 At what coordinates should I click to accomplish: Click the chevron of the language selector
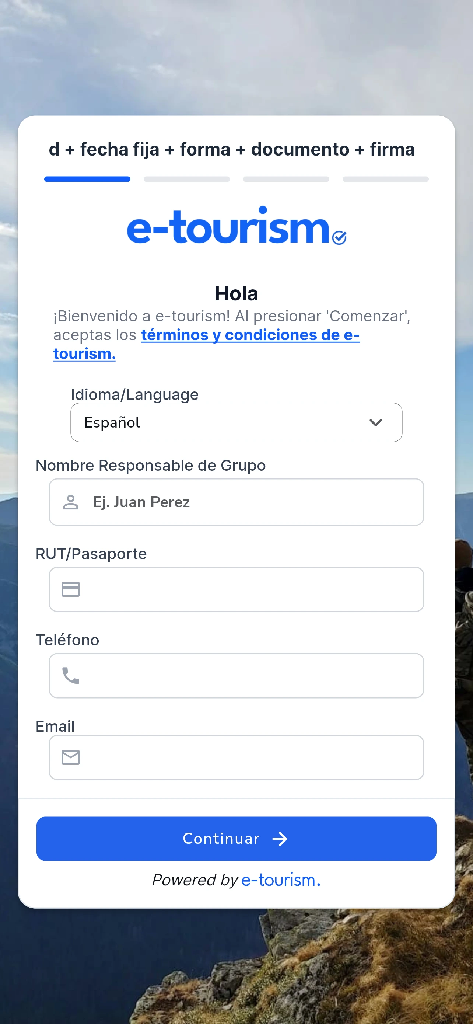coord(376,422)
